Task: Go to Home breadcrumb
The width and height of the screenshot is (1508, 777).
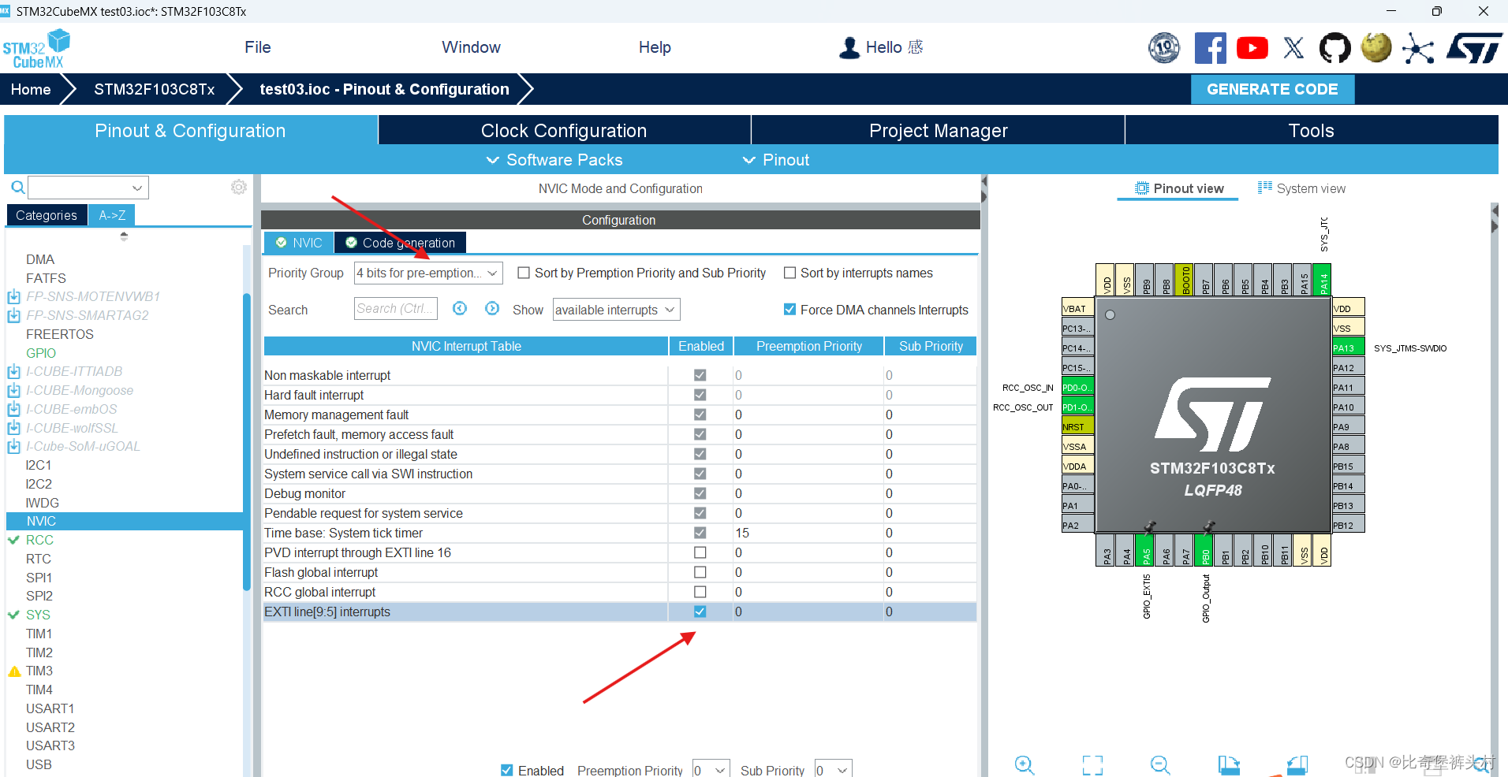Action: (x=31, y=89)
